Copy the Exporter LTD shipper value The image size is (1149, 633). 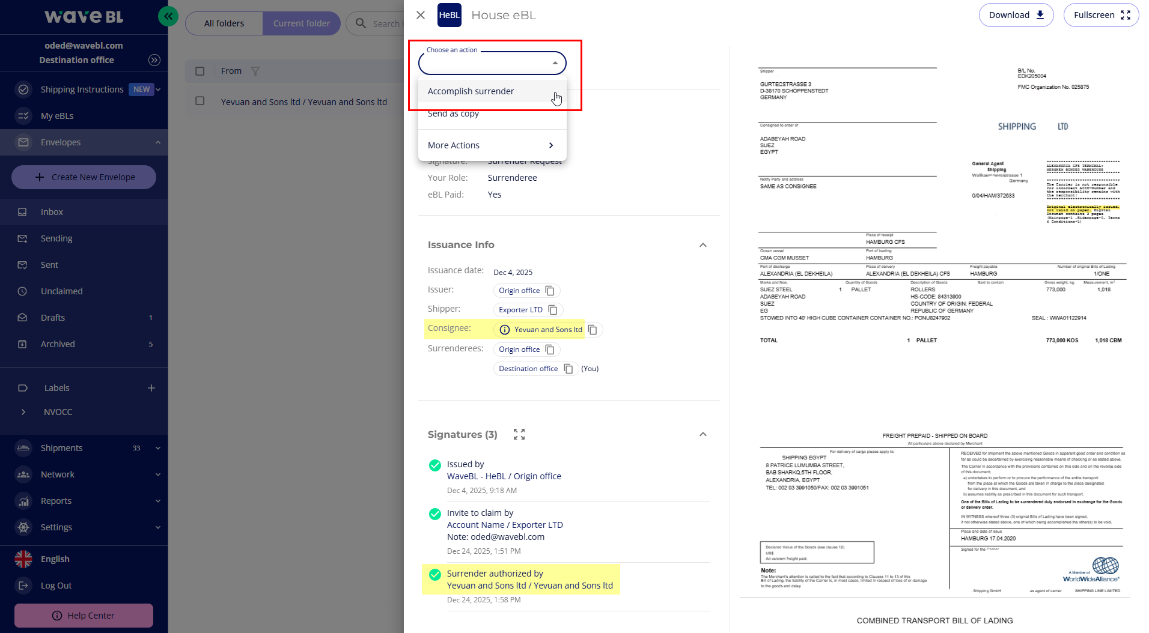tap(553, 310)
